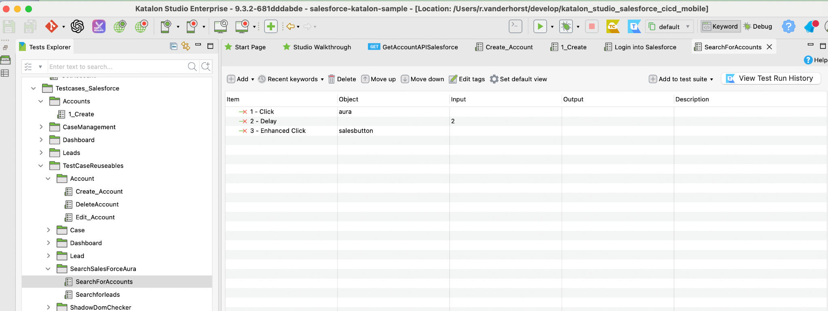Viewport: 828px width, 311px height.
Task: Click the red Stop execution button
Action: coord(591,27)
